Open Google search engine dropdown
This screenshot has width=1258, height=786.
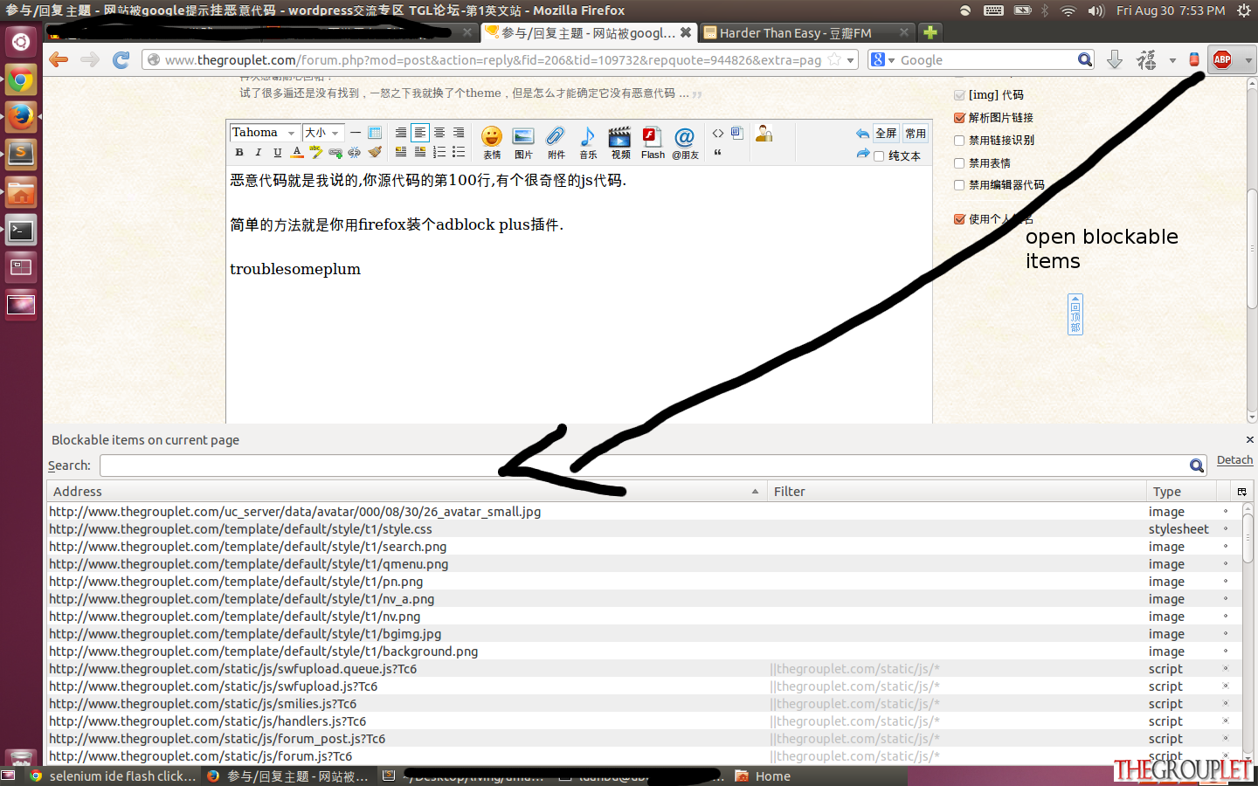(x=883, y=60)
